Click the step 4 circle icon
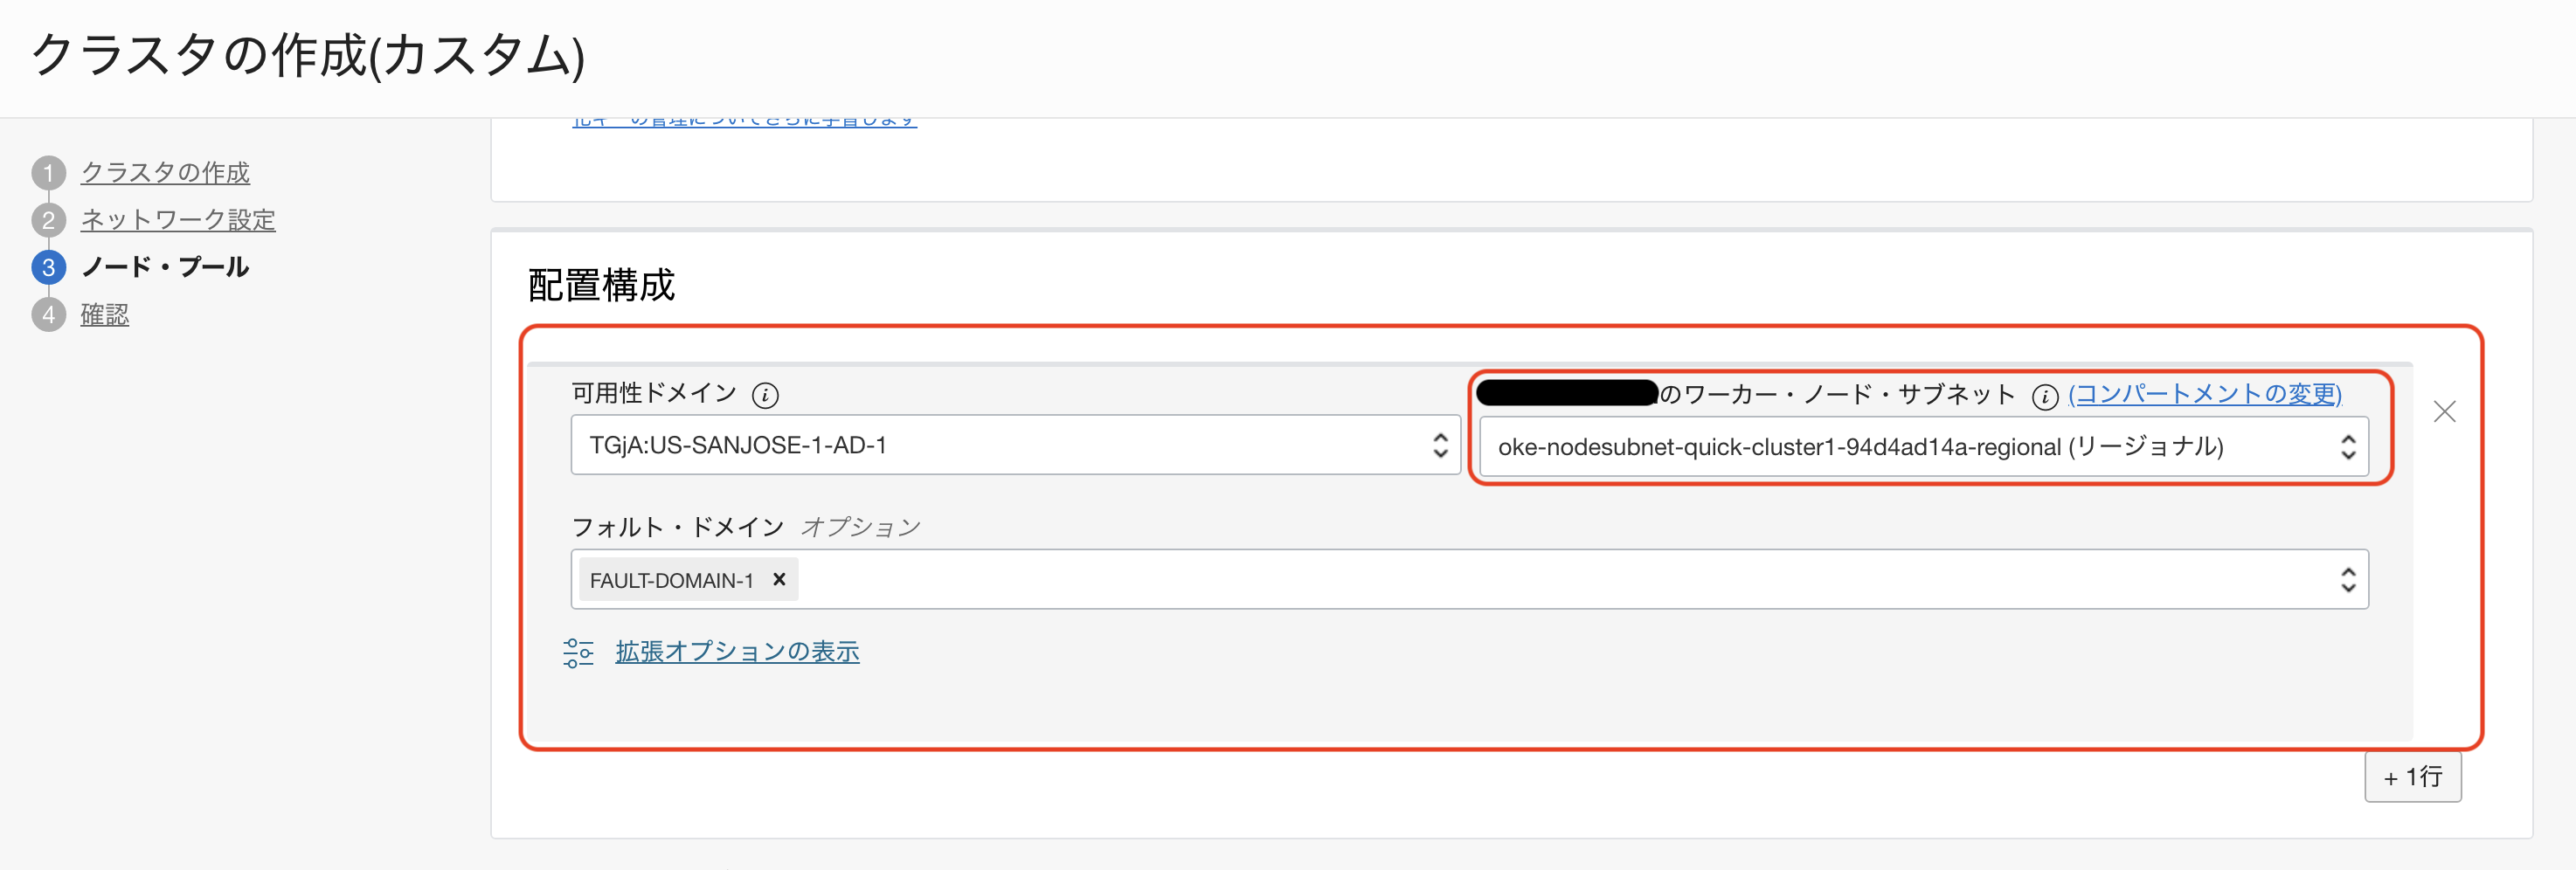This screenshot has height=870, width=2576. [48, 315]
